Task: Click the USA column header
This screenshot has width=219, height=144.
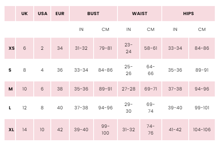Action: coord(42,14)
